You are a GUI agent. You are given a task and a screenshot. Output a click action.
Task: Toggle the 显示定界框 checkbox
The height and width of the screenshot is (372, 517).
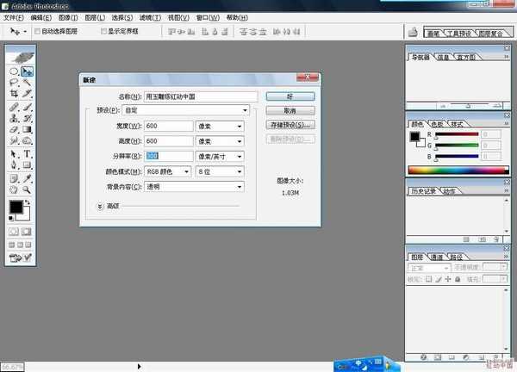(x=103, y=30)
